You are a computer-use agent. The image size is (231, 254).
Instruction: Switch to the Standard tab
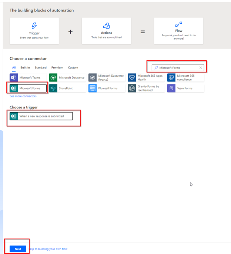click(40, 67)
